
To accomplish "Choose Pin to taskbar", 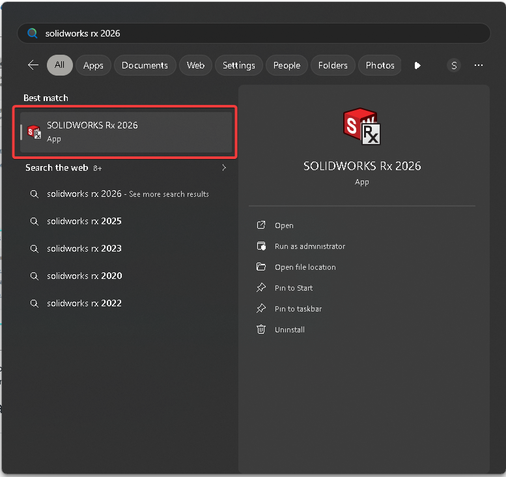I will coord(298,309).
